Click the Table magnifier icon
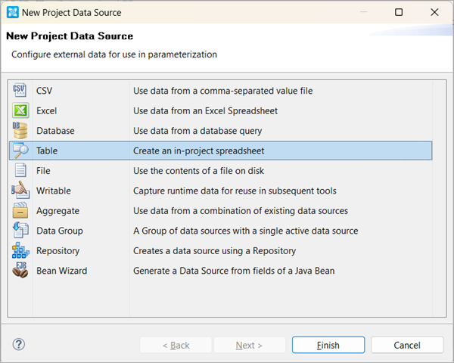This screenshot has height=363, width=454. pos(20,150)
